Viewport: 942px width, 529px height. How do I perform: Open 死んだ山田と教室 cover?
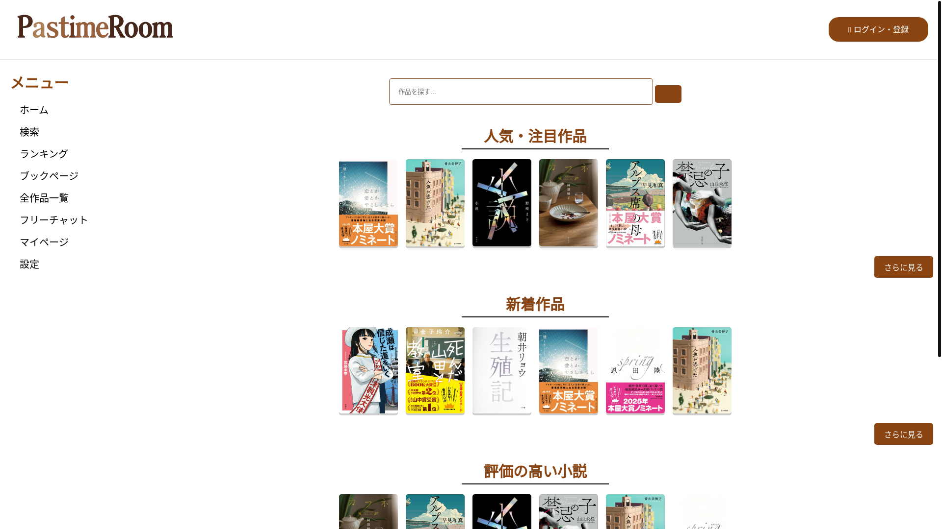click(435, 371)
